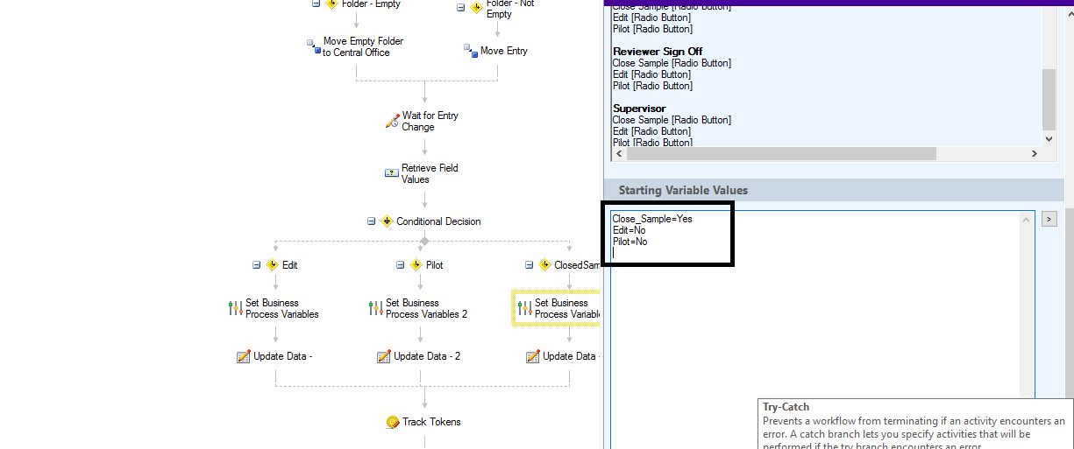
Task: Click the empty fourth line of the variable values box
Action: pyautogui.click(x=815, y=253)
